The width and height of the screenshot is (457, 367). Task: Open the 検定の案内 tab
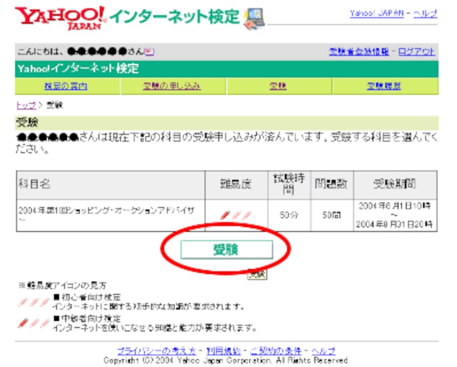point(66,86)
